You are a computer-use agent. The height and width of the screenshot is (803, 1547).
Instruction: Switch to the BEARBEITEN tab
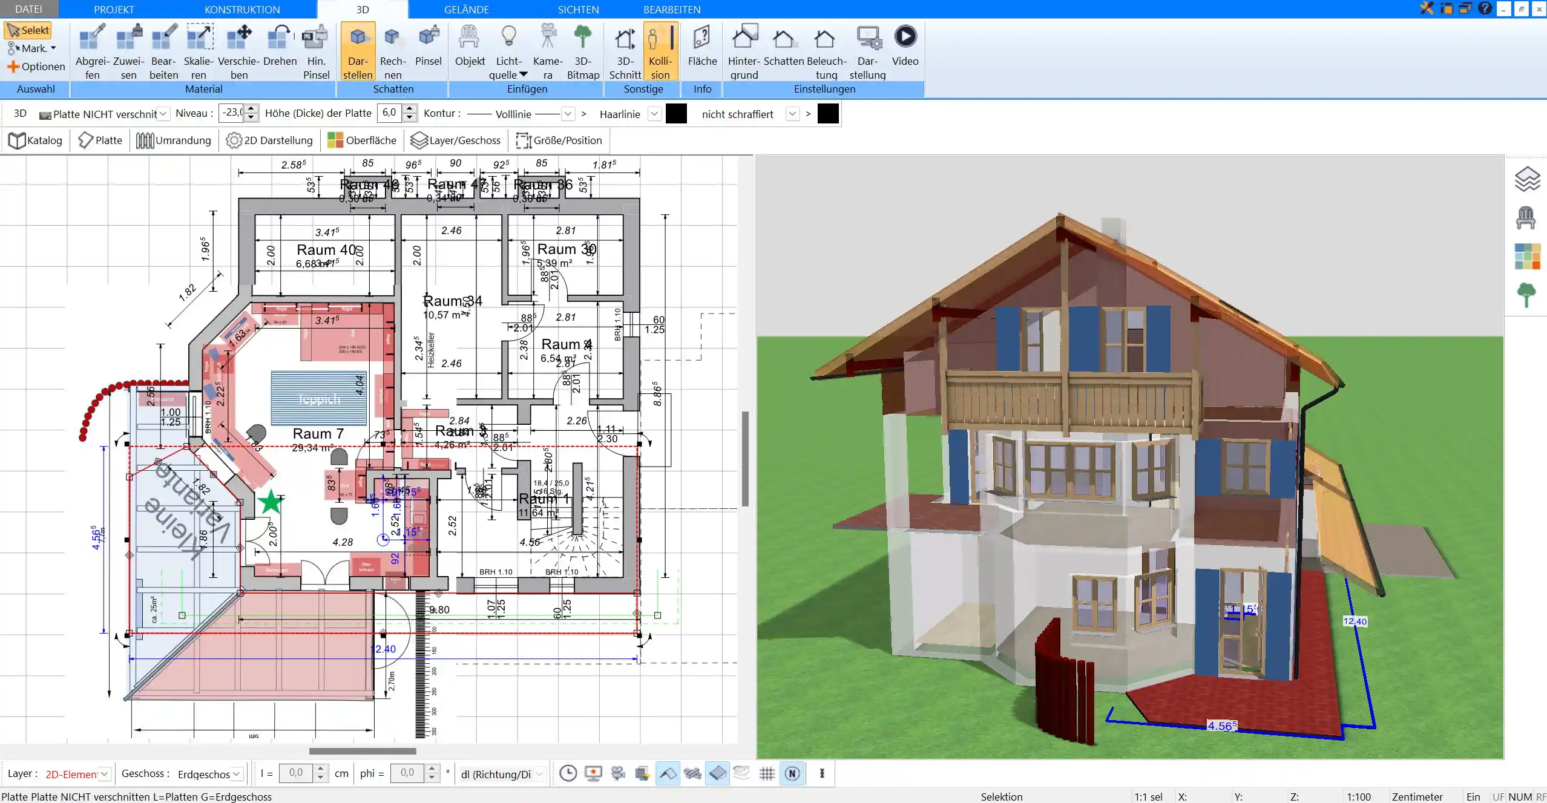pyautogui.click(x=672, y=9)
